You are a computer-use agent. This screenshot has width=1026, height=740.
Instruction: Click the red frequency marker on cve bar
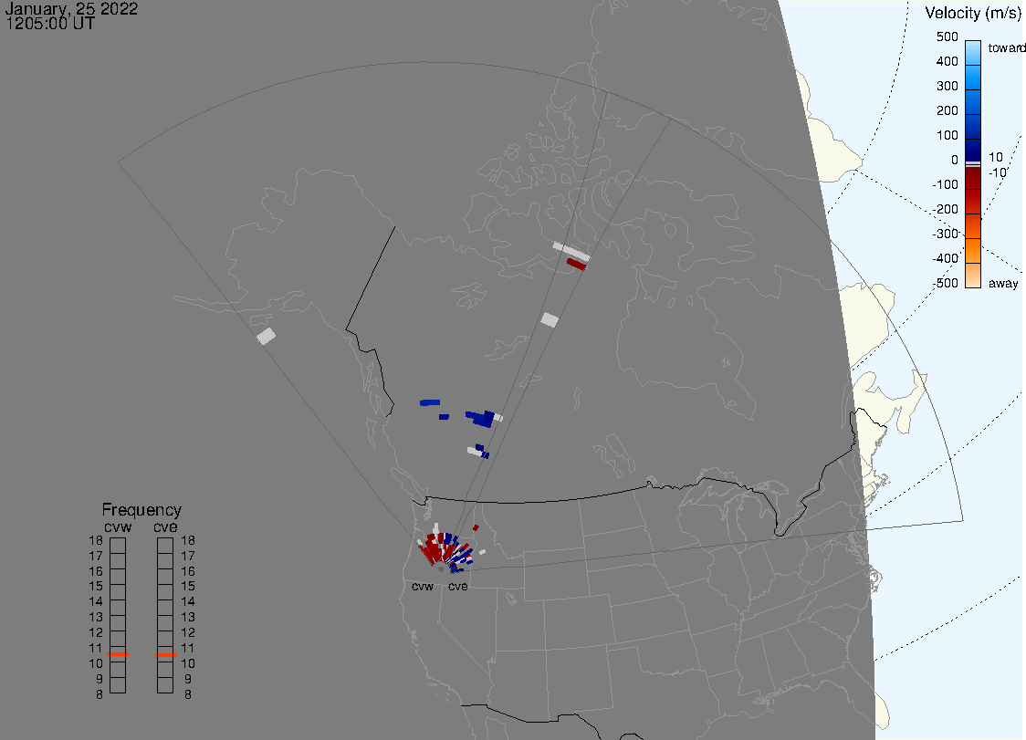click(x=165, y=655)
